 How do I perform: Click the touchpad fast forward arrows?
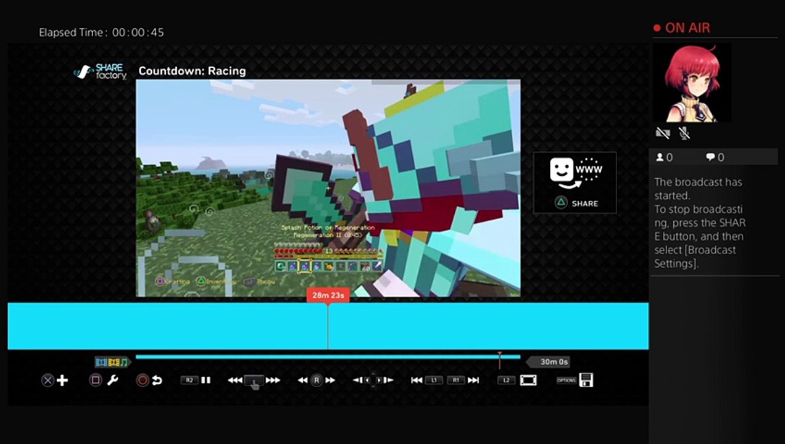coord(273,380)
